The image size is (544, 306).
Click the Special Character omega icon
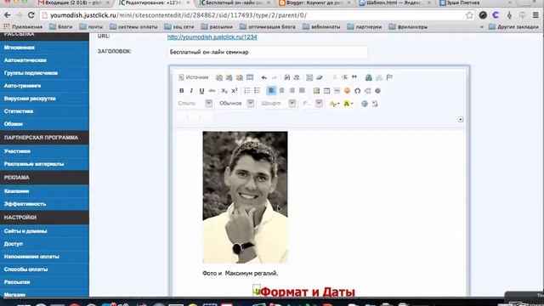[357, 91]
